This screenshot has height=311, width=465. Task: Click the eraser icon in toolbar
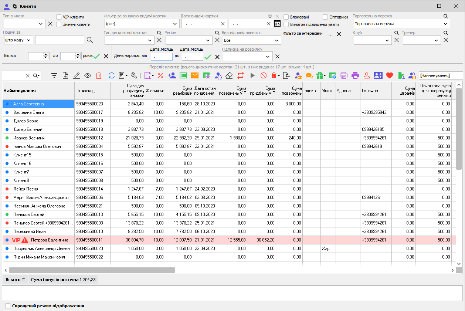[x=229, y=75]
